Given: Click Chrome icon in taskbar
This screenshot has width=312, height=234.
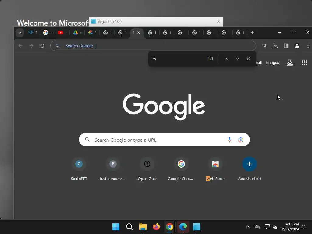Looking at the screenshot, I should [x=169, y=227].
